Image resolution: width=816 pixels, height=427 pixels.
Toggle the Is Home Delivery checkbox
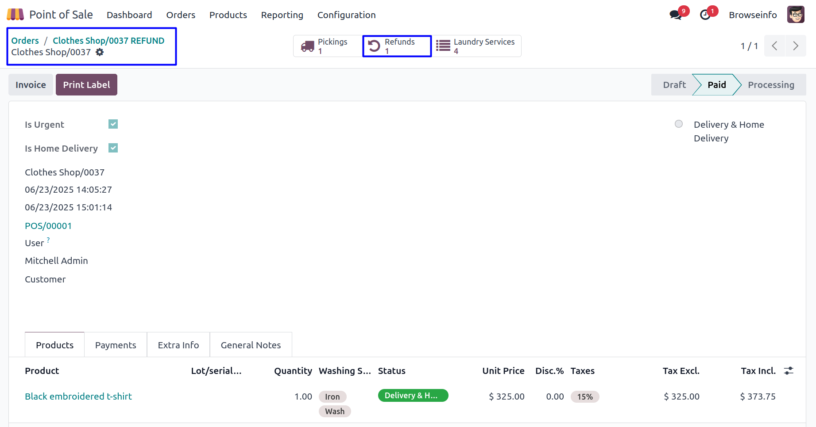click(113, 148)
